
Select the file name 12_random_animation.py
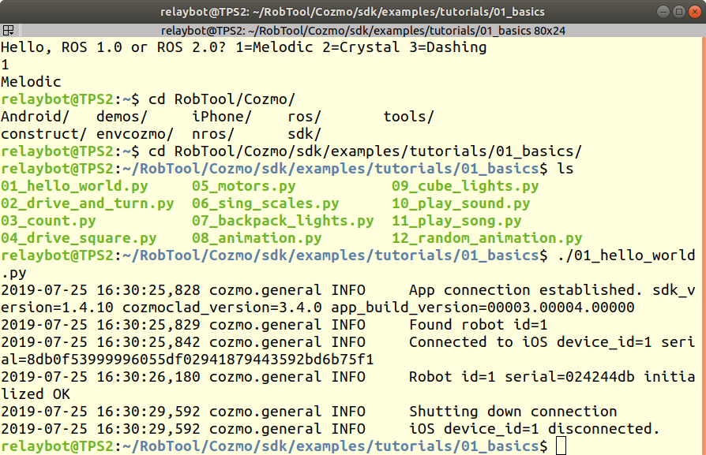[486, 238]
